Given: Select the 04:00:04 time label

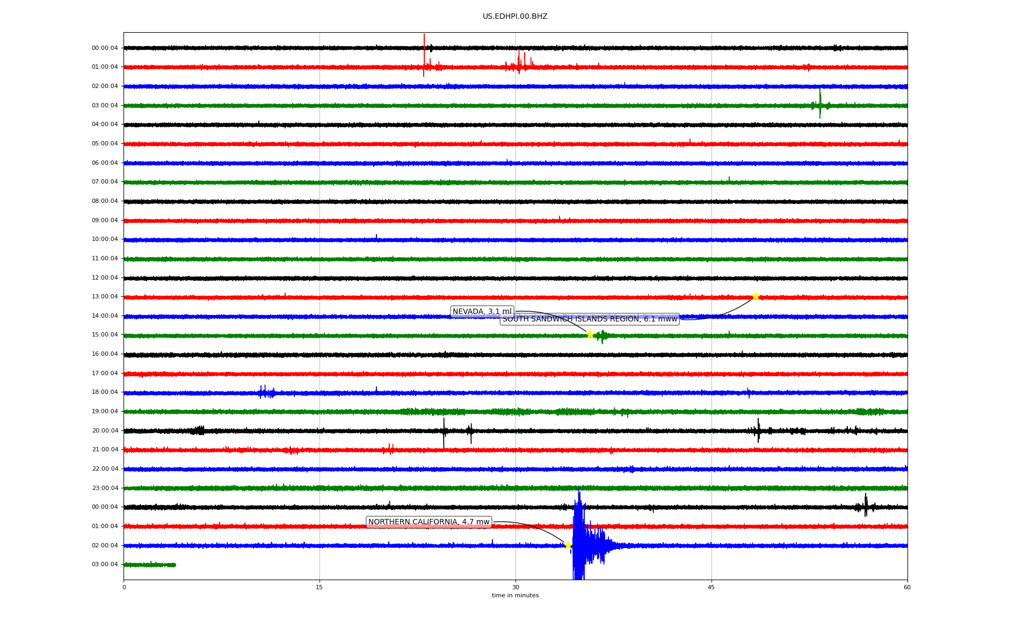Looking at the screenshot, I should pos(105,125).
